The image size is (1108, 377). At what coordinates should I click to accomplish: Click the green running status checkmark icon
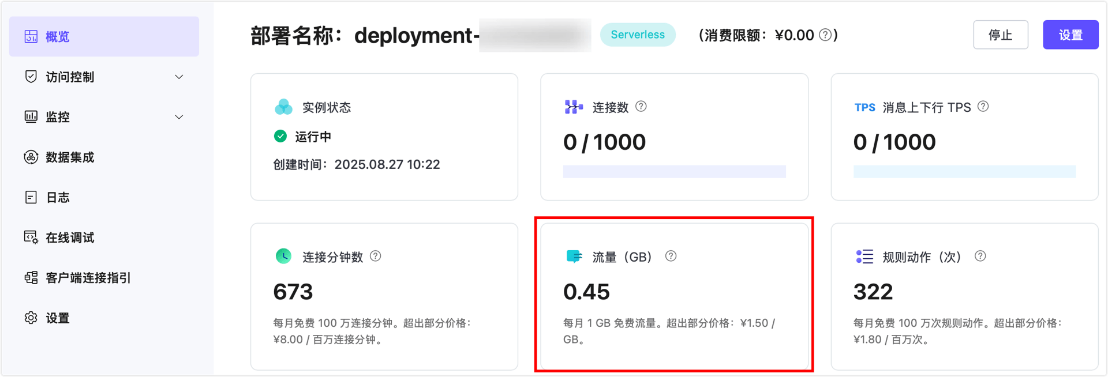[280, 137]
